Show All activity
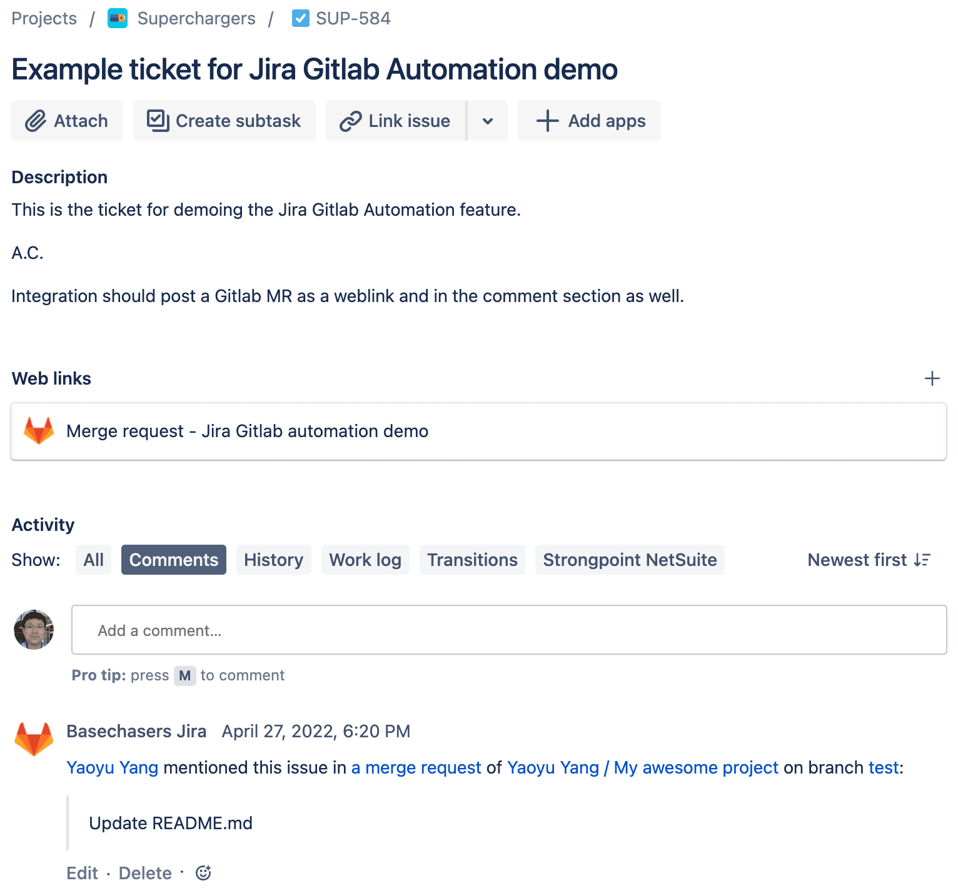 coord(93,560)
